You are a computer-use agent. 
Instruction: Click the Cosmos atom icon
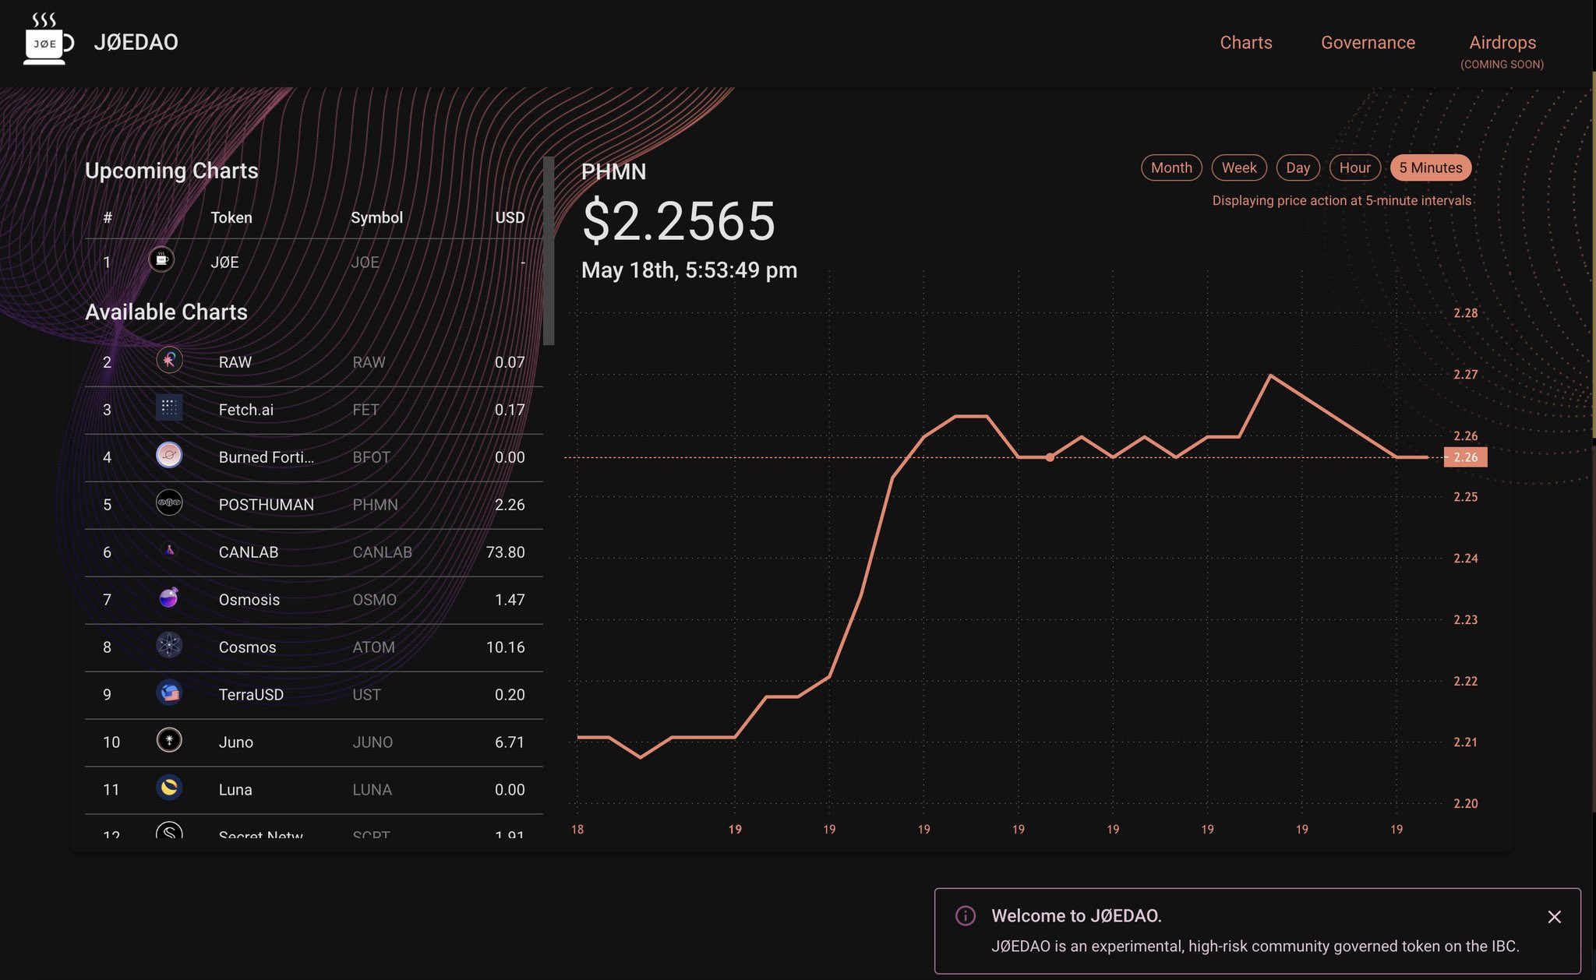click(169, 645)
